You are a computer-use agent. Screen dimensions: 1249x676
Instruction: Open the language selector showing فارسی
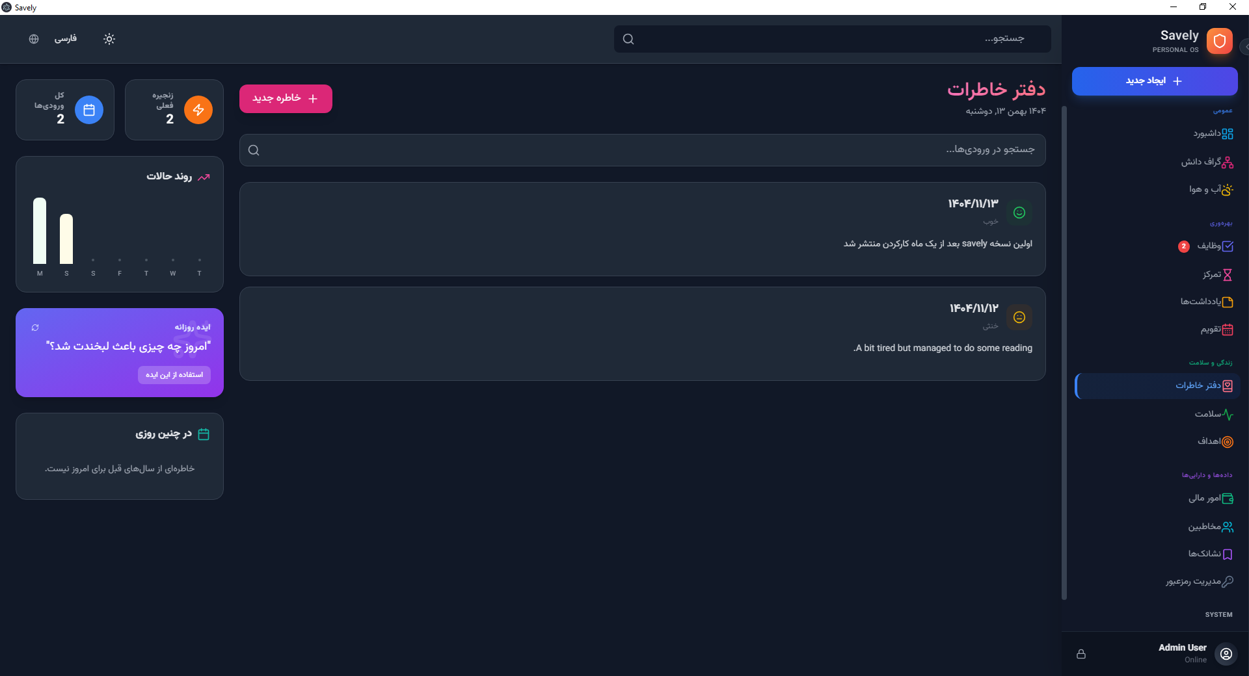tap(65, 39)
